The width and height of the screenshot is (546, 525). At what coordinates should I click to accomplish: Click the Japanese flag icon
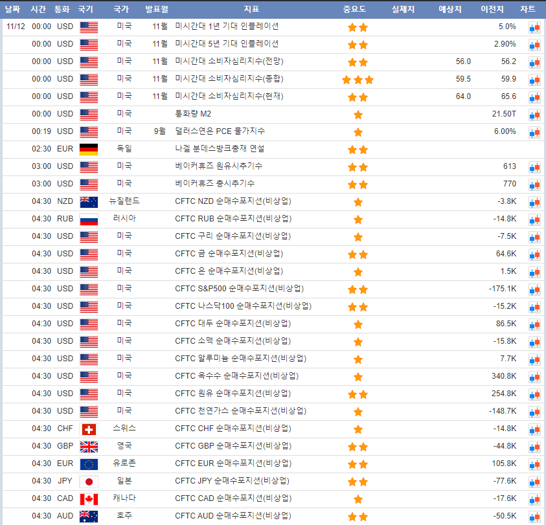click(89, 482)
